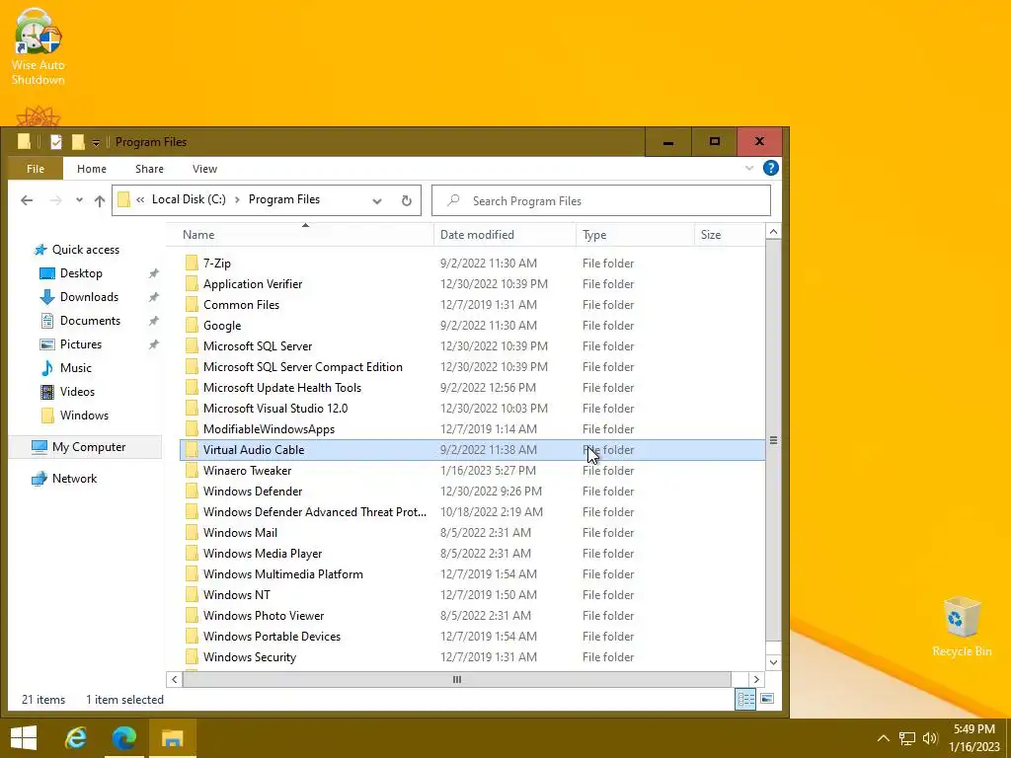
Task: Switch to Details view layout icon
Action: tap(746, 700)
